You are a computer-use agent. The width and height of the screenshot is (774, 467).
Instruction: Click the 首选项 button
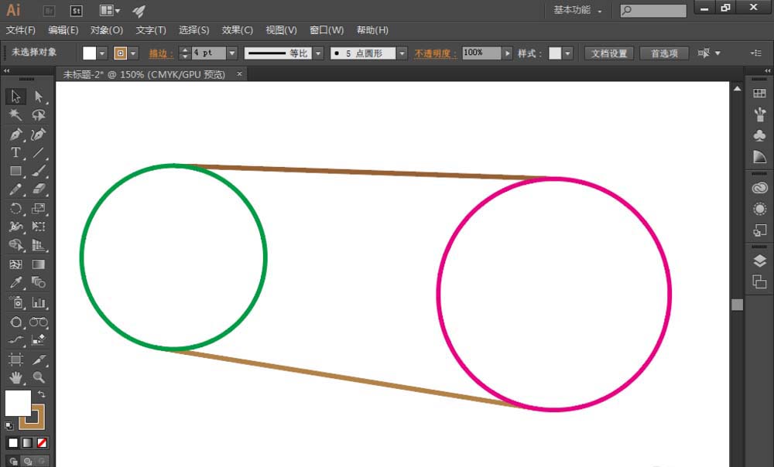point(664,53)
